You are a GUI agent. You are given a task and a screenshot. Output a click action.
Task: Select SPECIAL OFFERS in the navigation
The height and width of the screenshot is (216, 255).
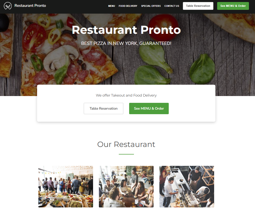click(151, 6)
